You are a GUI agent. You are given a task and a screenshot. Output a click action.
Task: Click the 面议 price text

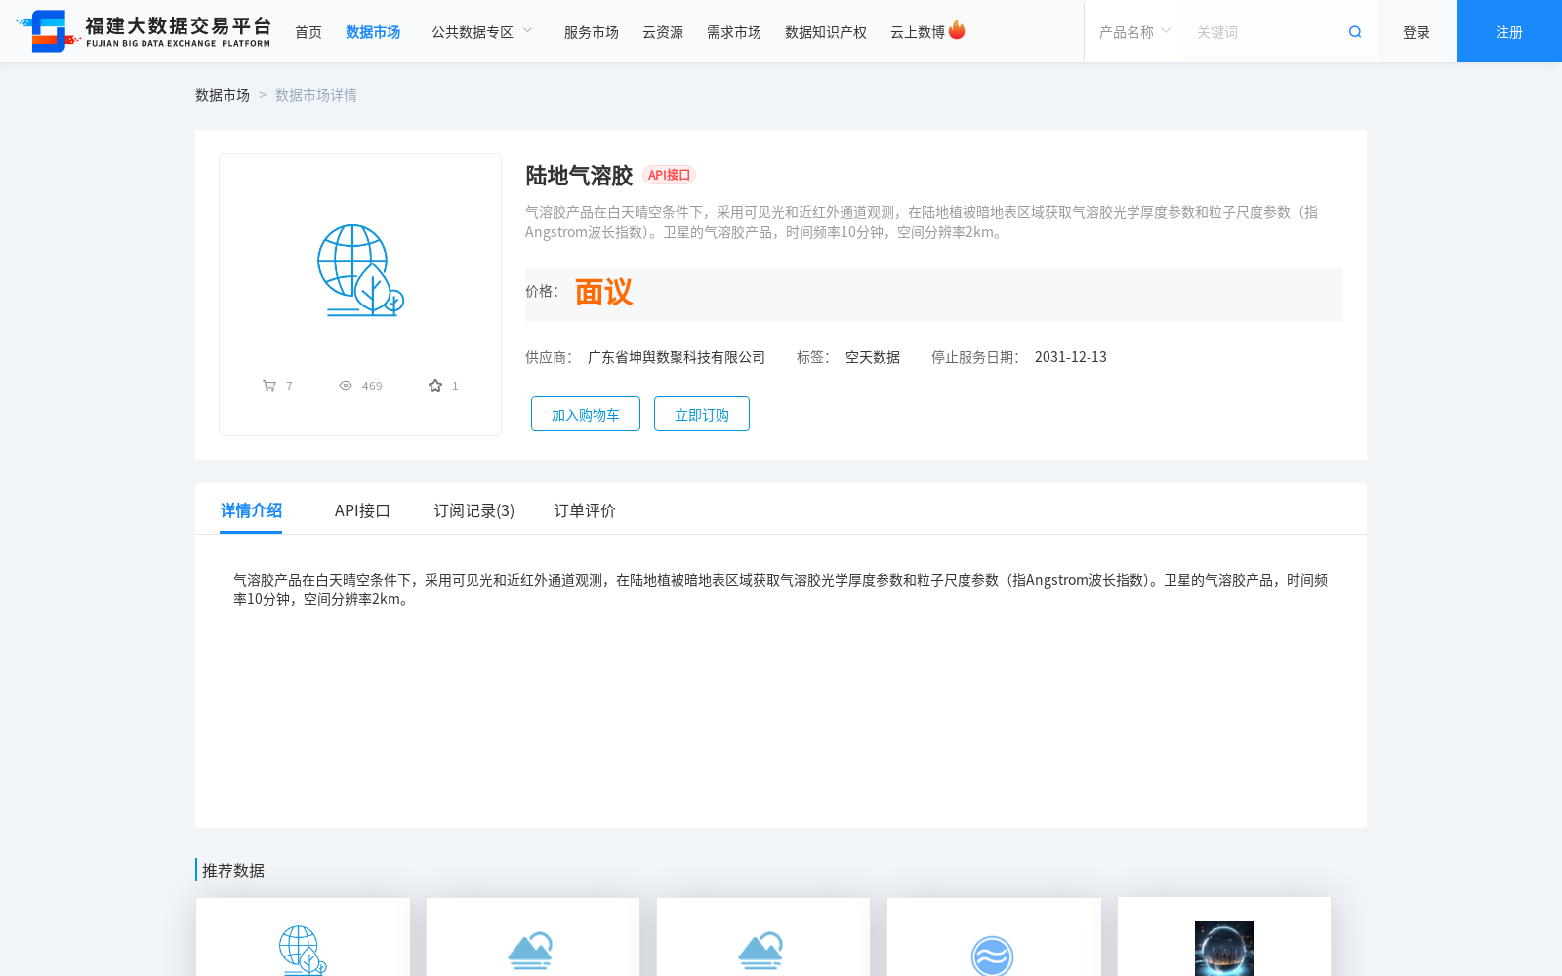click(603, 292)
